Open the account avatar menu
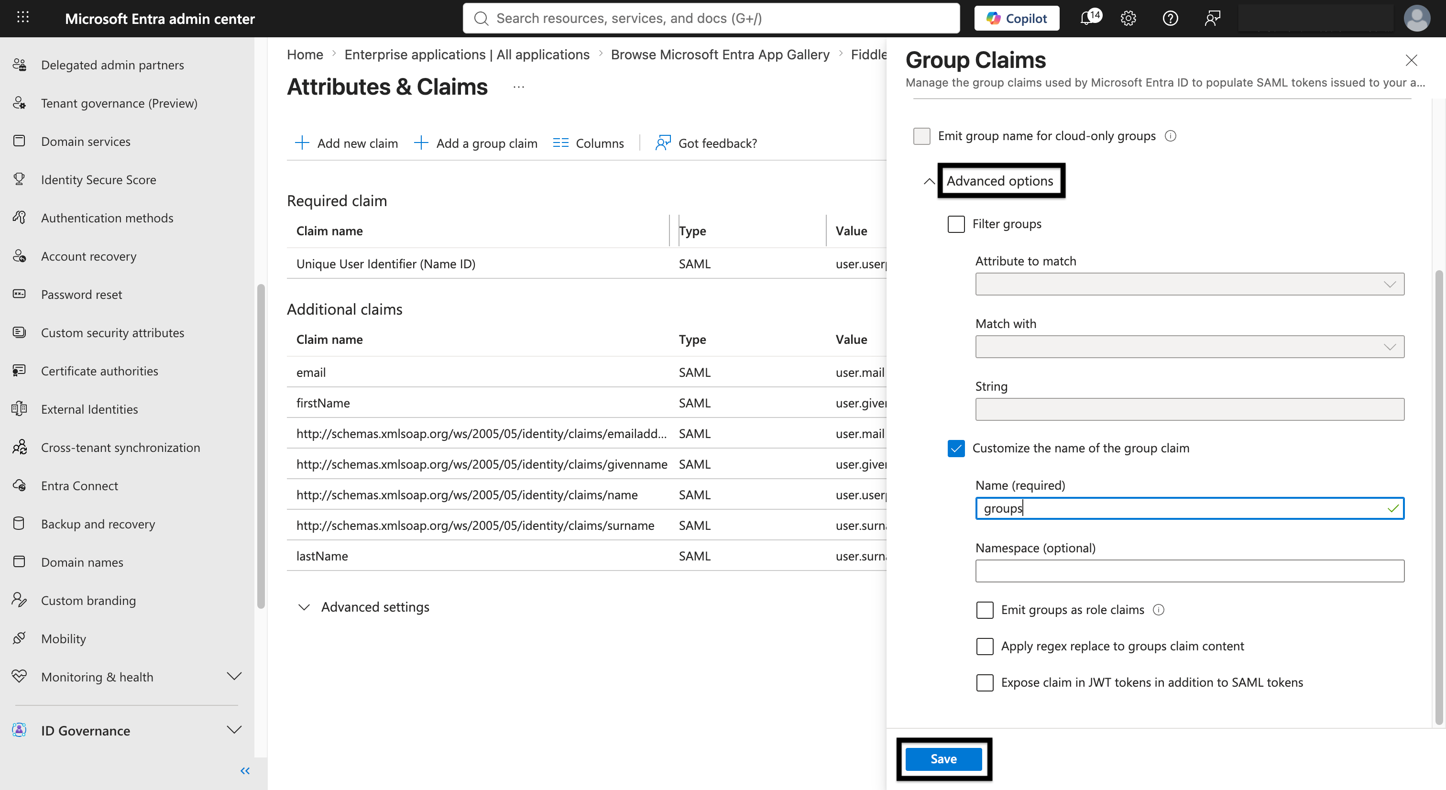The image size is (1446, 790). [x=1417, y=19]
